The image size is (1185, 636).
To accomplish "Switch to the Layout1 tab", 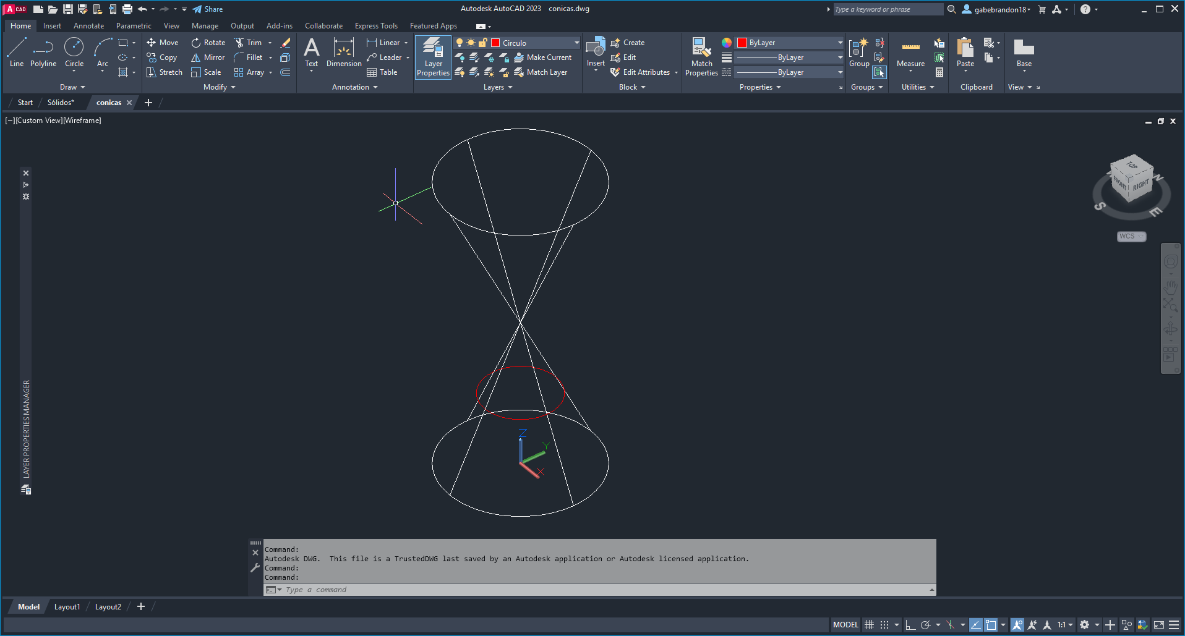I will tap(67, 607).
